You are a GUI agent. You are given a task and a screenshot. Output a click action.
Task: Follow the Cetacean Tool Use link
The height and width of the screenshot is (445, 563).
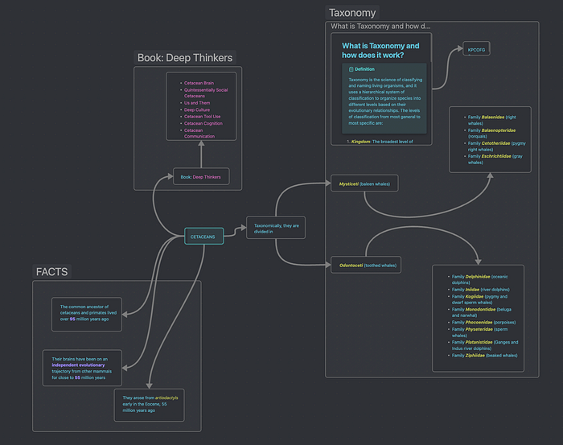[x=202, y=117]
